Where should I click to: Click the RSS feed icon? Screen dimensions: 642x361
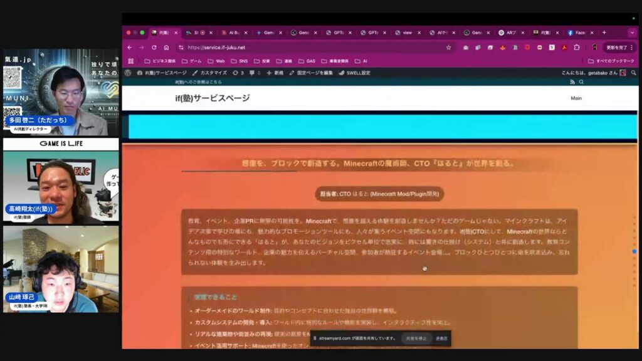pos(572,82)
